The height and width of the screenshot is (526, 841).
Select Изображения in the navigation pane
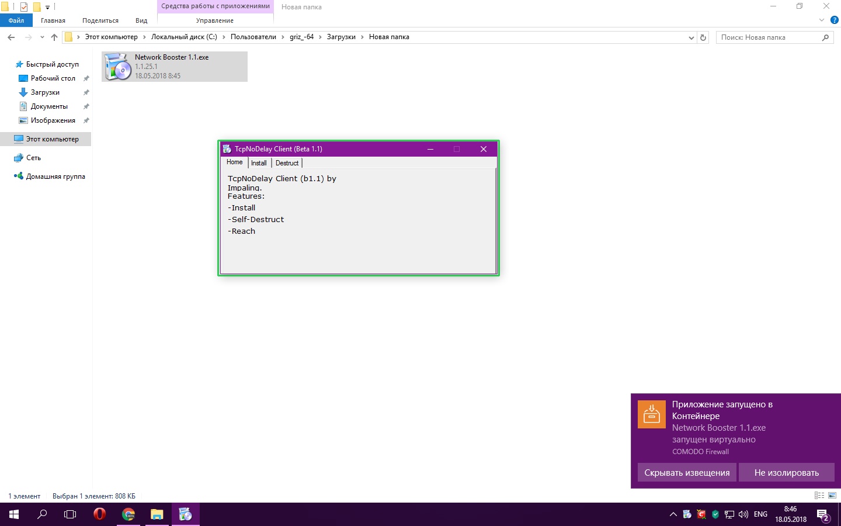click(x=53, y=120)
